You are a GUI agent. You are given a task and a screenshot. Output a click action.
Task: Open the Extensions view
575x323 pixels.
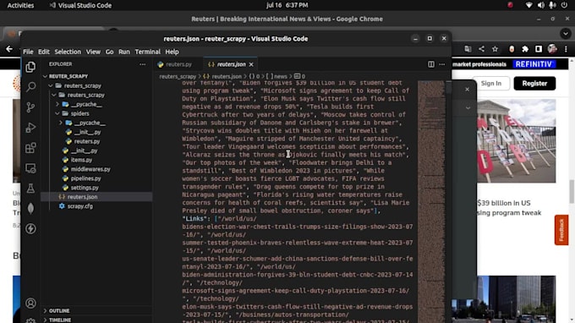tap(30, 148)
